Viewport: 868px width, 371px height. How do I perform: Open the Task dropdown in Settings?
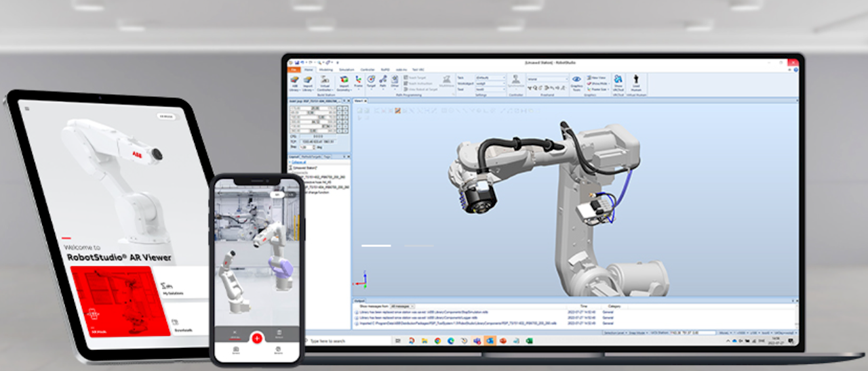click(x=491, y=78)
